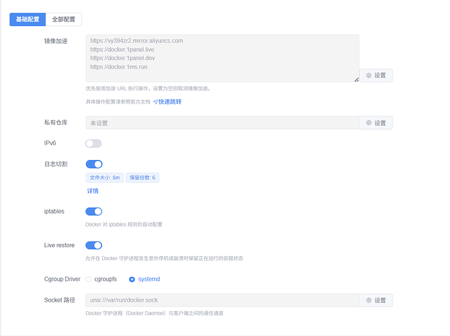Disable the 日志切割 switch
This screenshot has width=450, height=336.
click(x=93, y=164)
